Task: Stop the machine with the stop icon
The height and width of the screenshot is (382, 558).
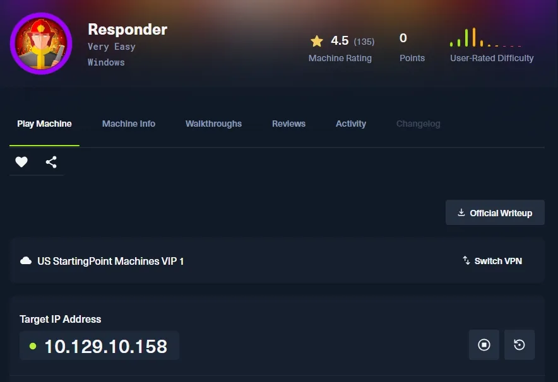Action: pos(484,345)
